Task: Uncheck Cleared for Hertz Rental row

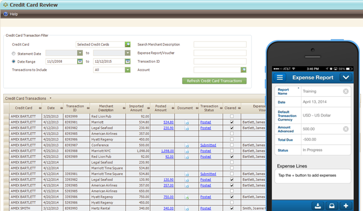Action: [232, 208]
